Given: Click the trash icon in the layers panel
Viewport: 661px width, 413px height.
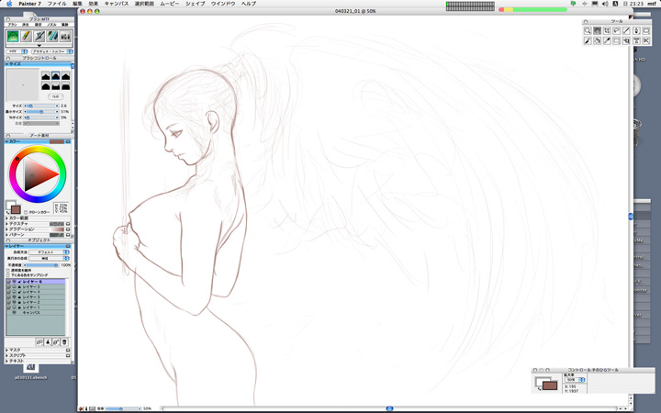Looking at the screenshot, I should [x=64, y=341].
